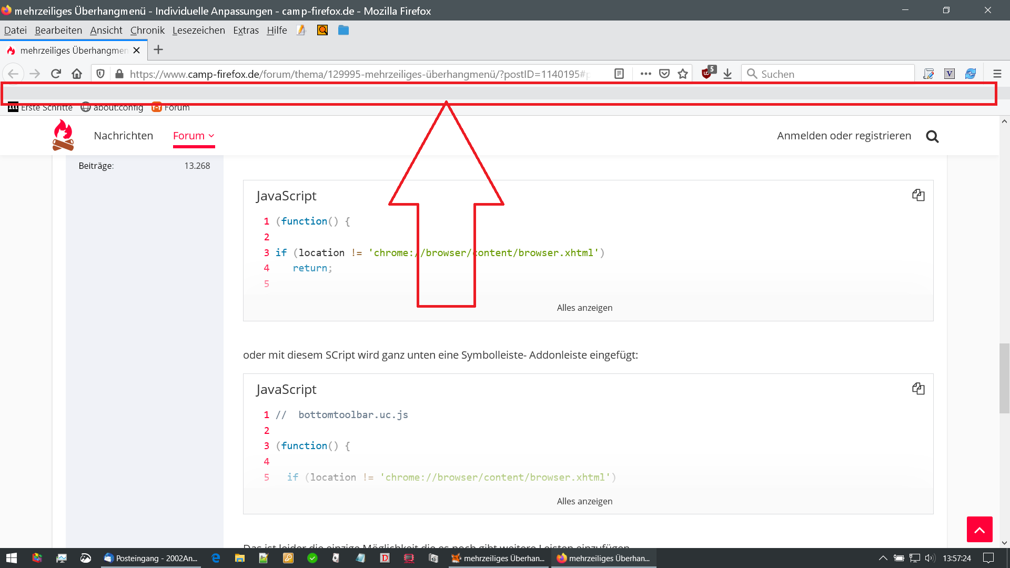Screen dimensions: 1010x568
Task: Open Windows Start button in taskbar
Action: point(12,558)
